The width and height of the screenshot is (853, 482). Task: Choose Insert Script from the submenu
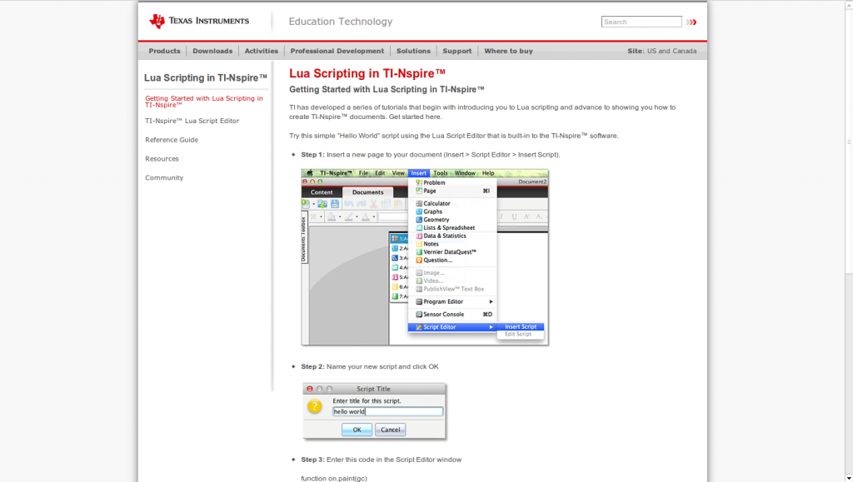click(x=521, y=326)
